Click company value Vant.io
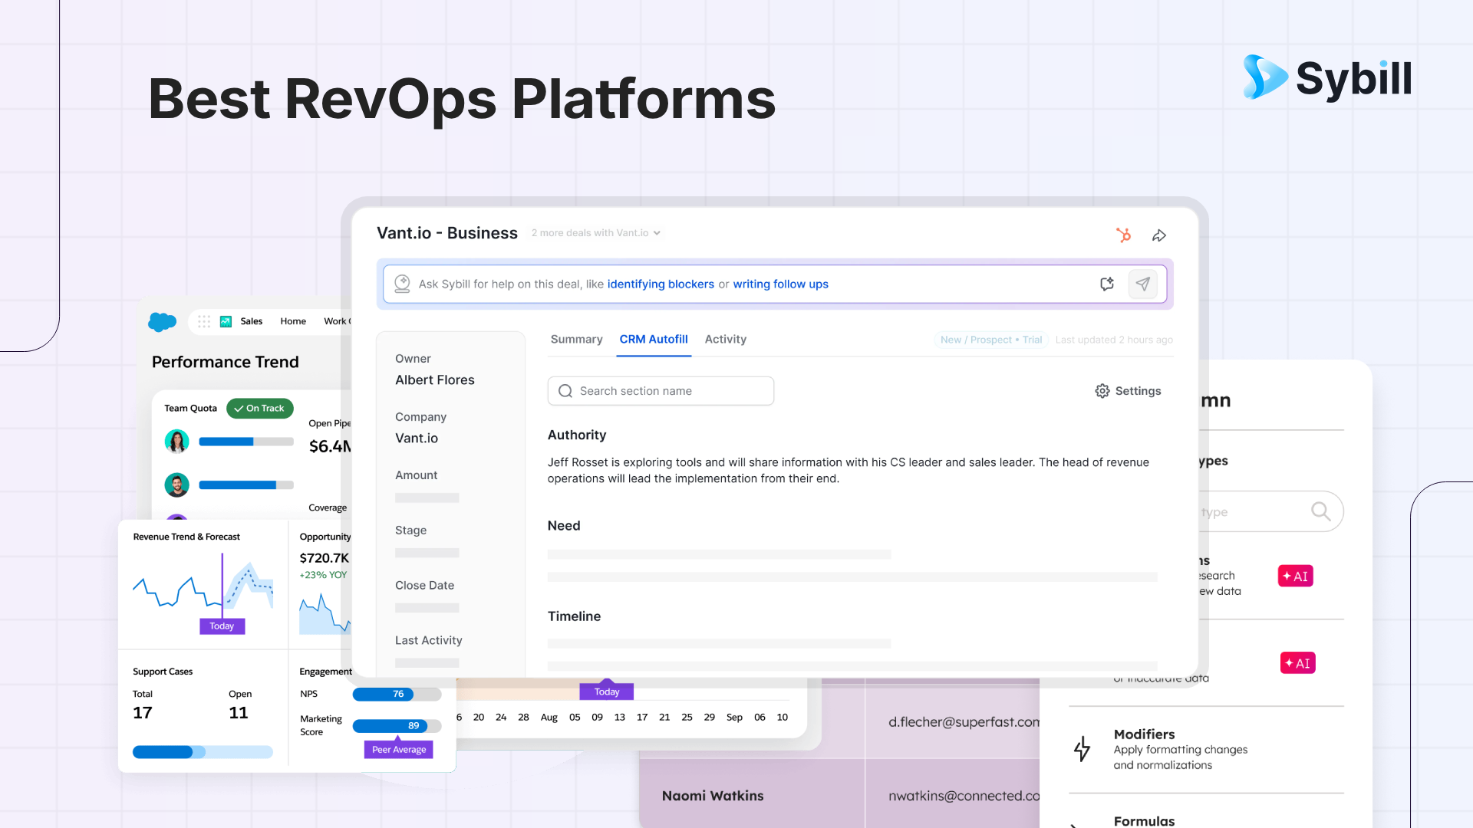Screen dimensions: 1473x828 417,439
